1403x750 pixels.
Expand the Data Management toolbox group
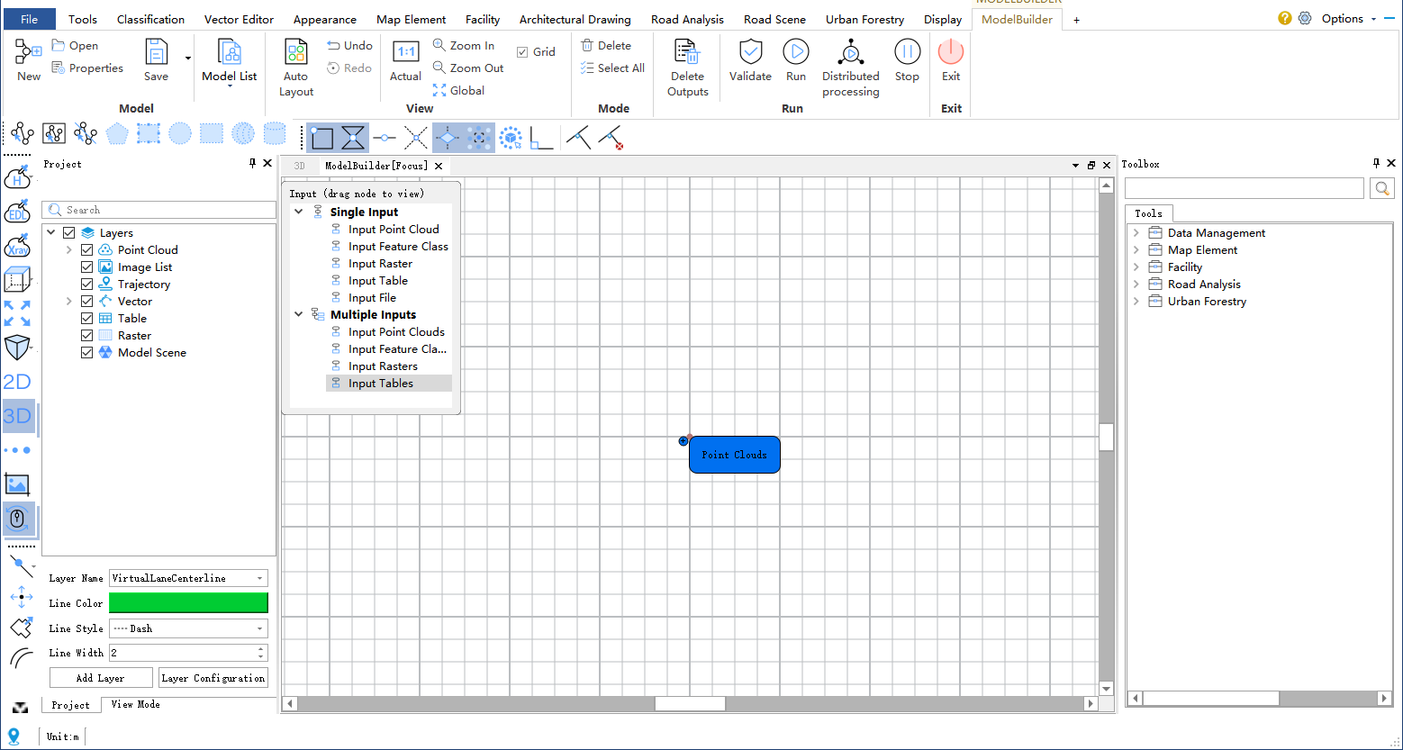(x=1136, y=233)
